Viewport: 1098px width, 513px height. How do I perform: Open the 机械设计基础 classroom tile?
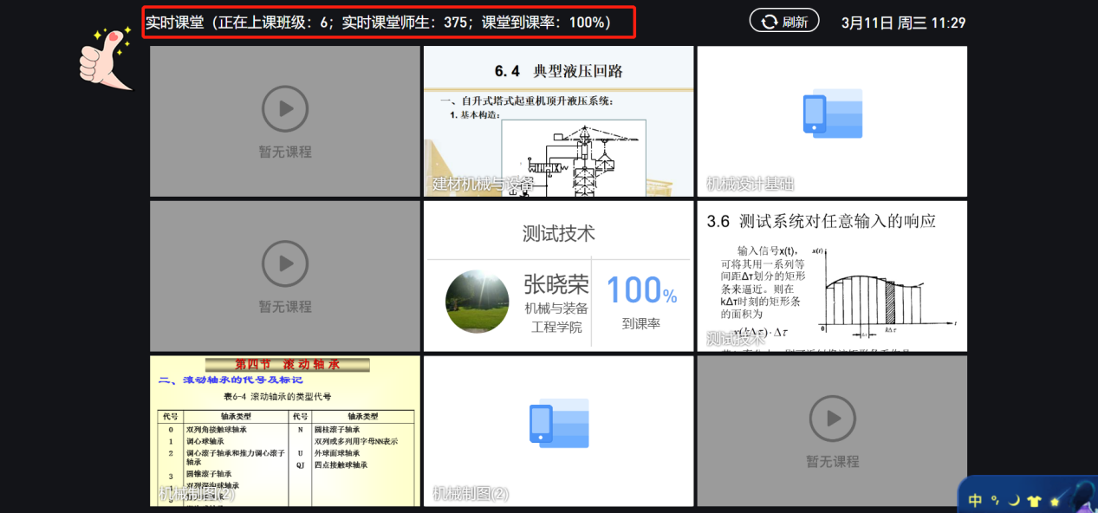coord(832,121)
